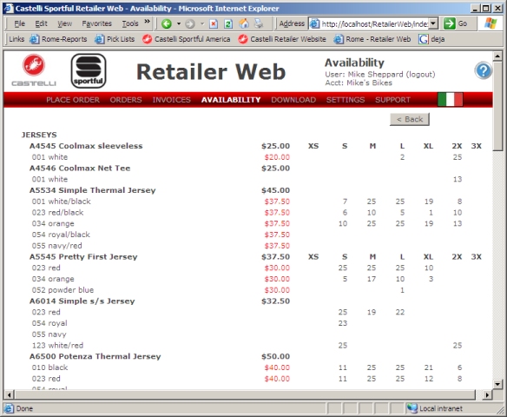The width and height of the screenshot is (507, 417).
Task: Open the deja links-bar favorite
Action: point(431,39)
